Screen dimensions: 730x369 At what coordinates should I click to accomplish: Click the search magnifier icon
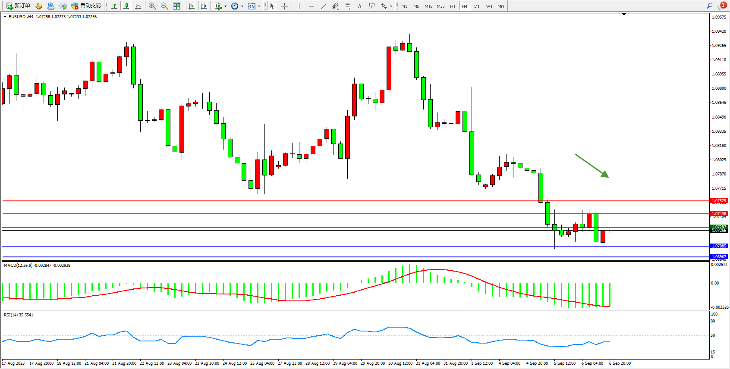click(x=709, y=6)
